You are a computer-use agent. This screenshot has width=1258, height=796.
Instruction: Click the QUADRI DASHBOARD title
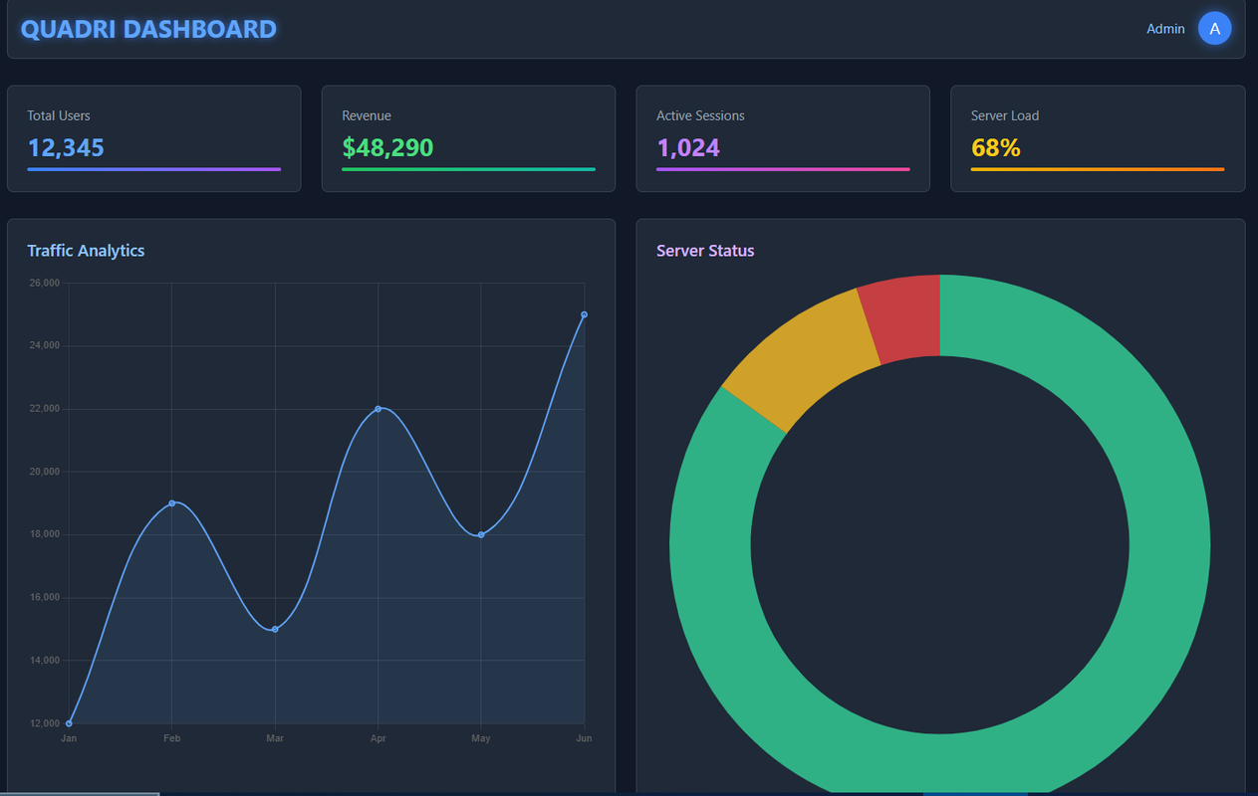(x=148, y=29)
